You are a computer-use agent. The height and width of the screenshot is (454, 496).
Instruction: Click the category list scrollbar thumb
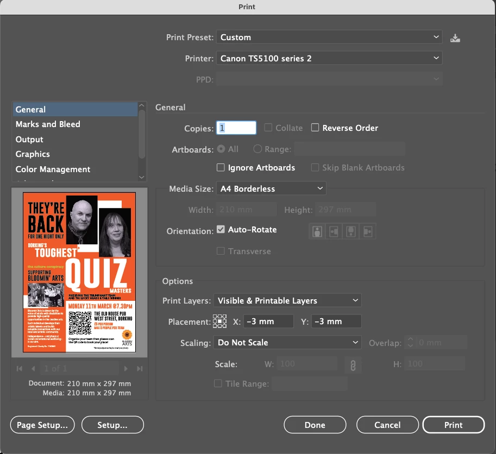(142, 134)
